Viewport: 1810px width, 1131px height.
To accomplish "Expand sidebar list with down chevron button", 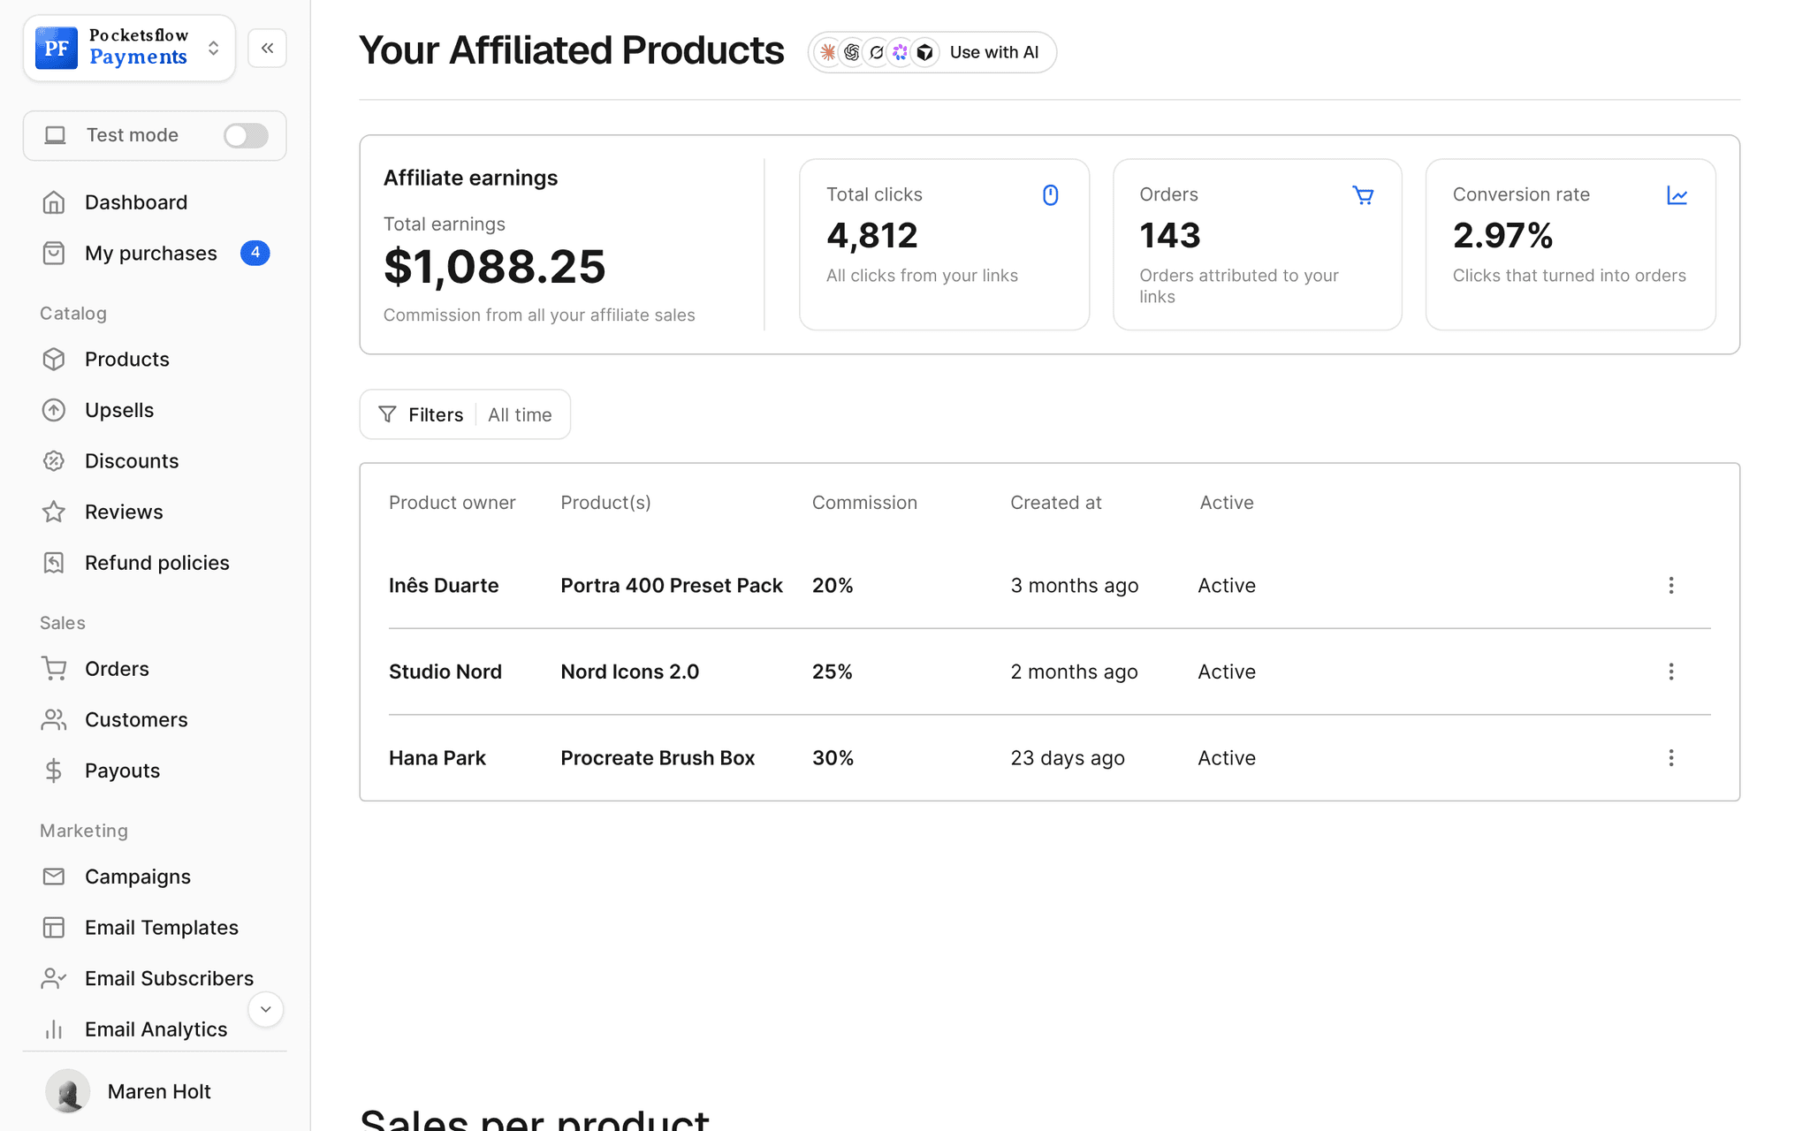I will coord(265,1009).
